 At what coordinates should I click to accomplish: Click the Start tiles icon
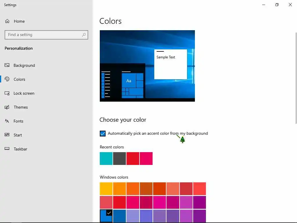pyautogui.click(x=7, y=135)
